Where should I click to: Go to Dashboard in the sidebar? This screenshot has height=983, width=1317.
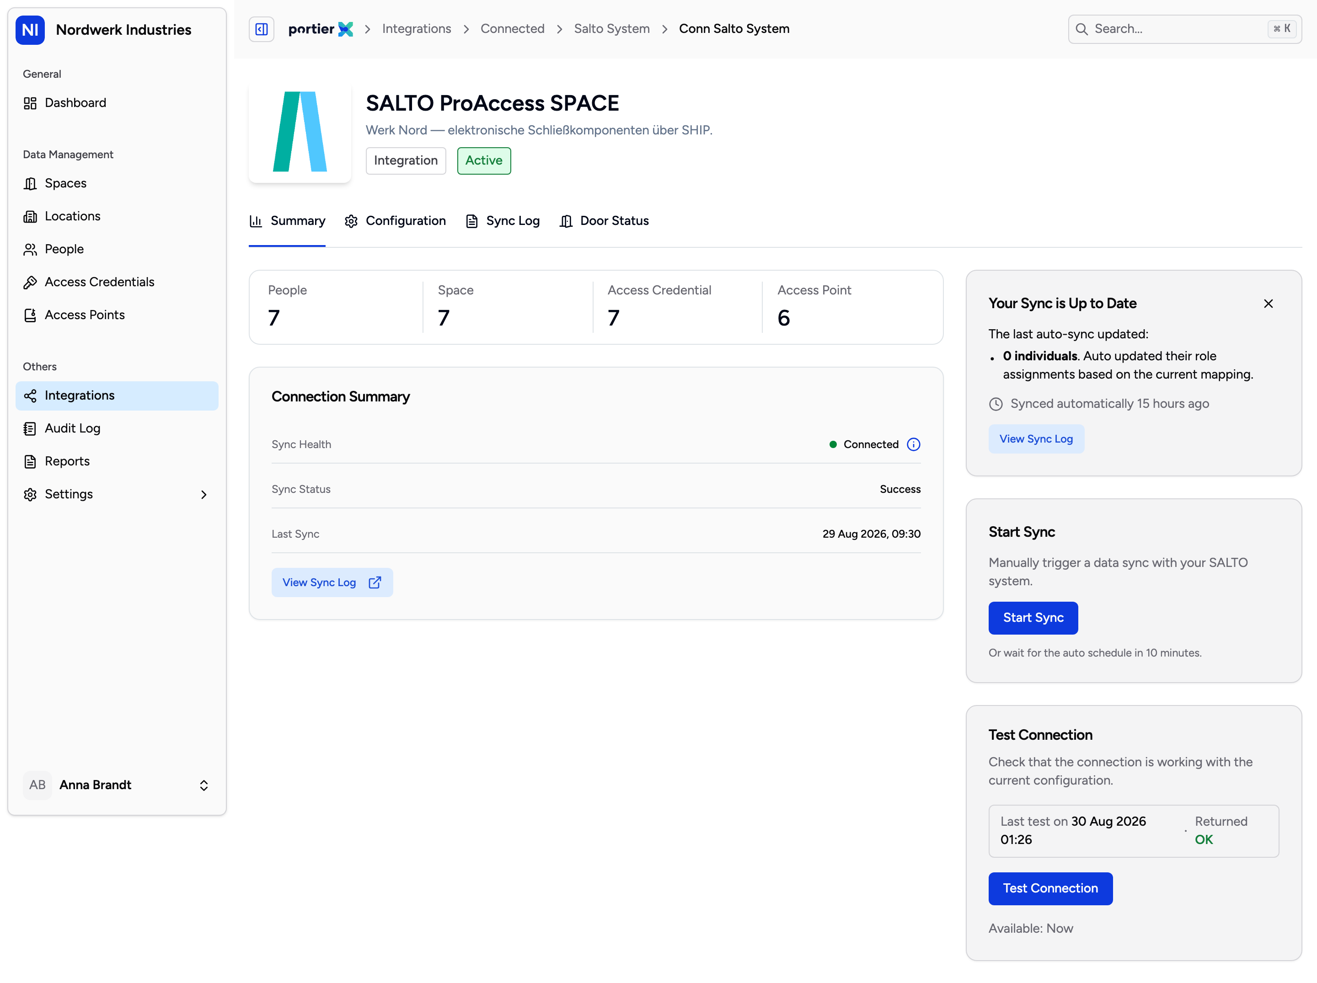117,103
